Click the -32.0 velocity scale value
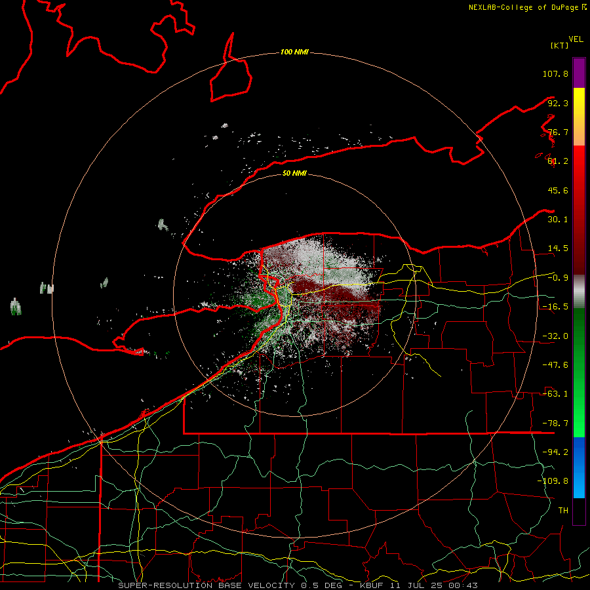The width and height of the screenshot is (590, 590). 555,336
